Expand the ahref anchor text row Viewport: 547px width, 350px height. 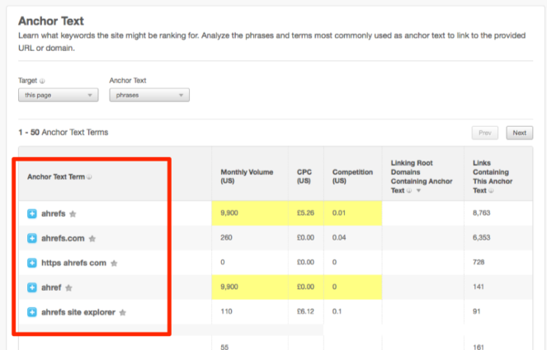pos(31,287)
